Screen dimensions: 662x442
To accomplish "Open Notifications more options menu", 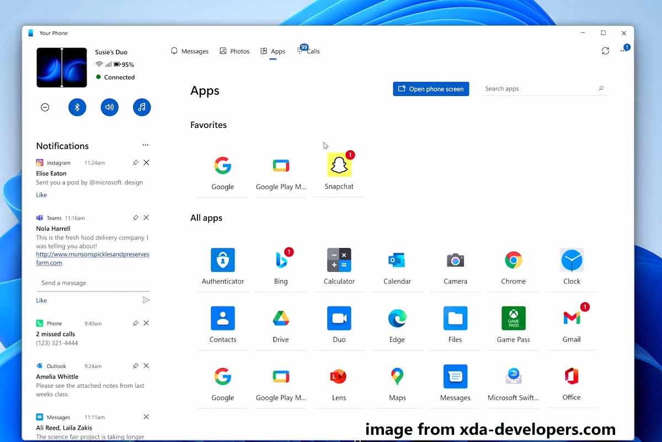I will coord(146,145).
